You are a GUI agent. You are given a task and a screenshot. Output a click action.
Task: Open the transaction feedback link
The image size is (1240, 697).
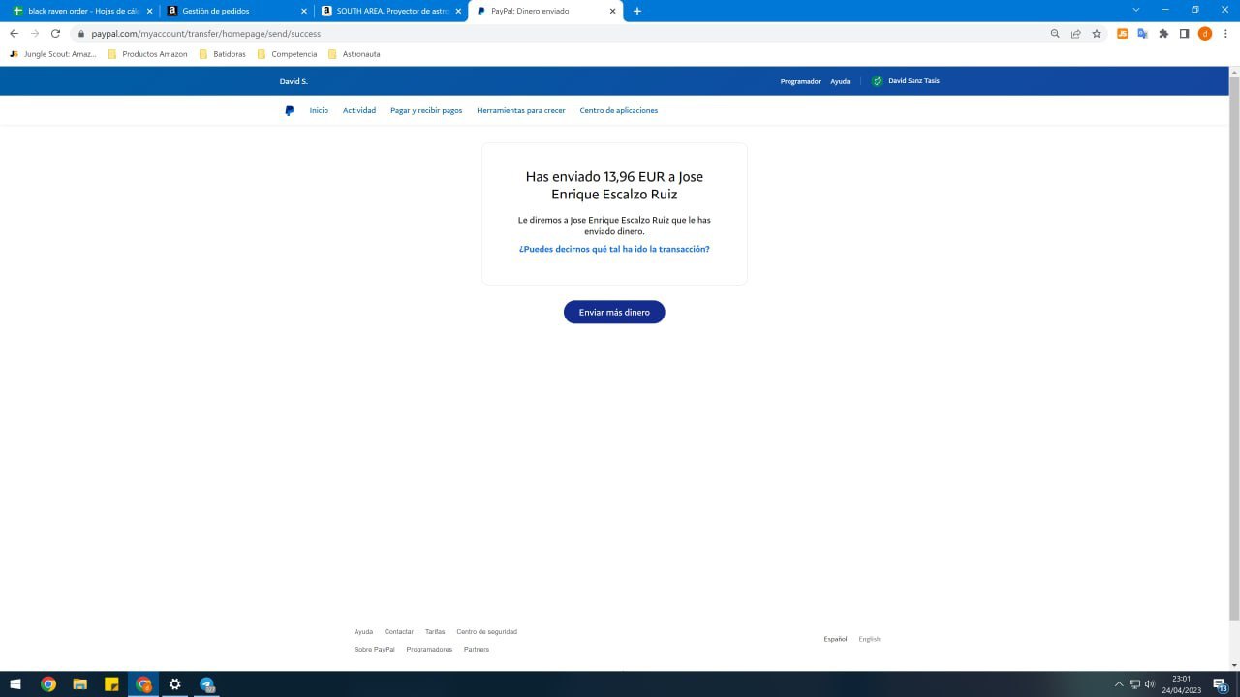614,249
